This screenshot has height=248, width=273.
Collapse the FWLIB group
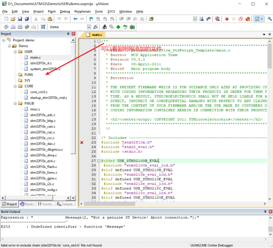coord(15,103)
